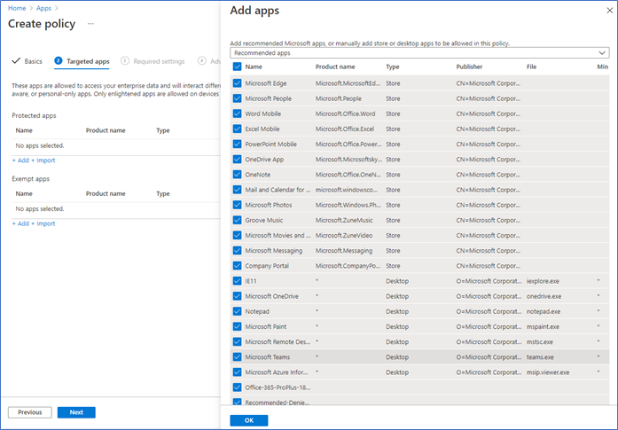Screen dimensions: 618x430
Task: Sort by the File column header
Action: 531,66
